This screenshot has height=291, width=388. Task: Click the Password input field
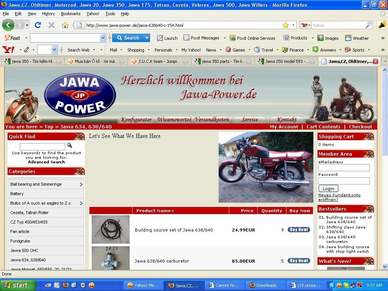pos(344,181)
